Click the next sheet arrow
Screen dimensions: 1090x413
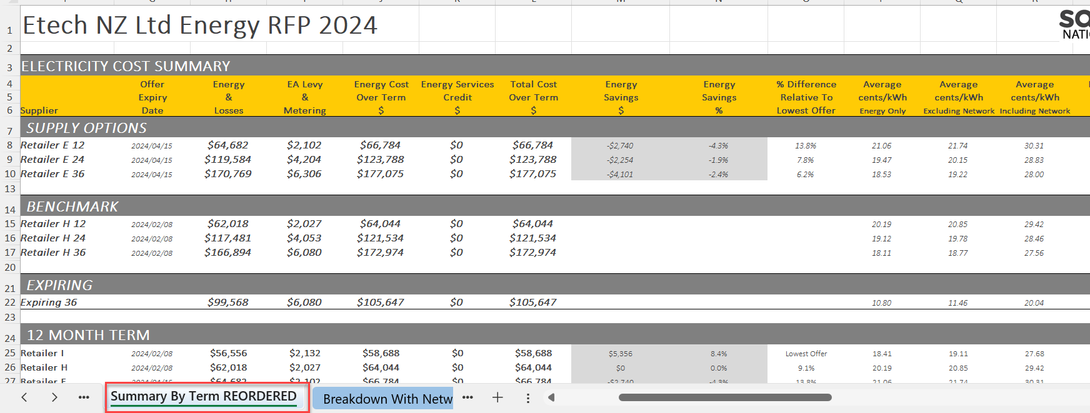[x=54, y=397]
